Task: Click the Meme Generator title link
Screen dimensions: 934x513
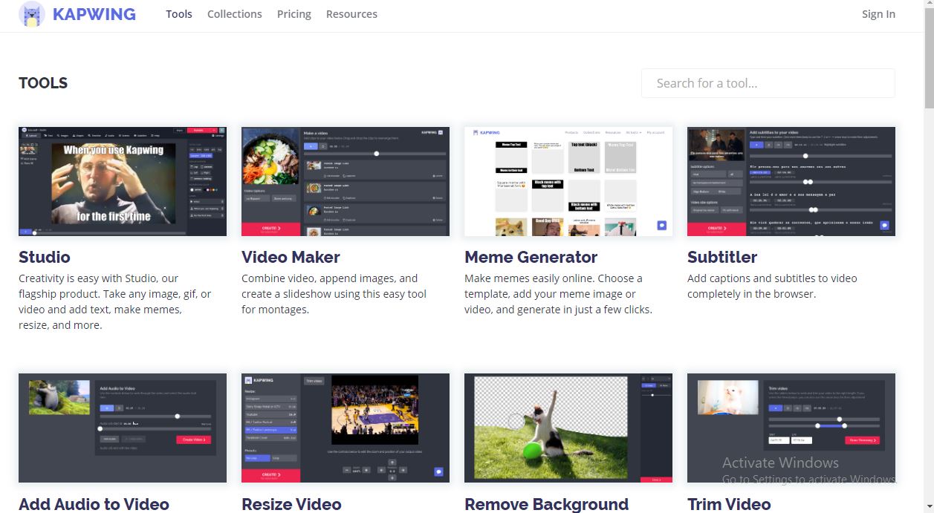Action: pos(531,258)
